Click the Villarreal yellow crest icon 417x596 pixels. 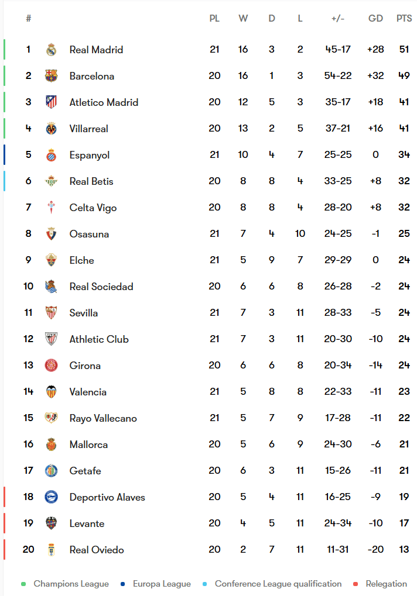coord(51,129)
